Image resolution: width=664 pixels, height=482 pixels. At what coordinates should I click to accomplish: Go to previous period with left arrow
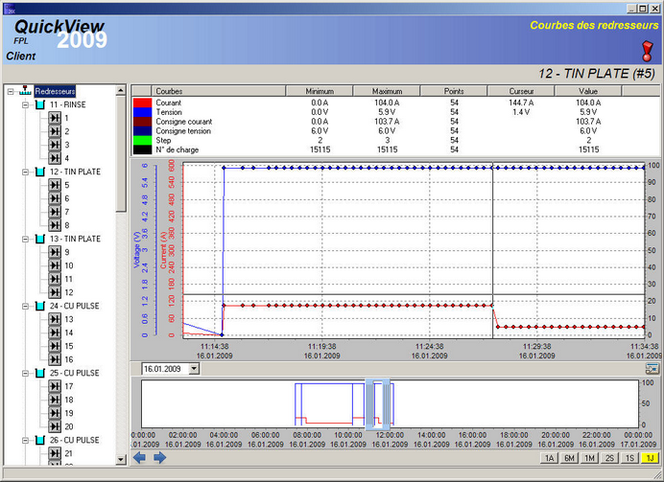(x=139, y=457)
